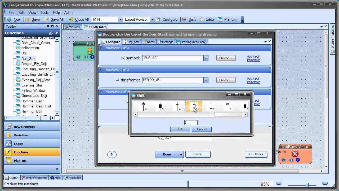Select the Doji function item
The width and height of the screenshot is (339, 191).
tap(24, 53)
